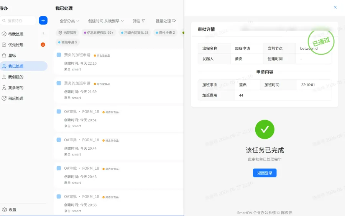This screenshot has height=216, width=345.
Task: Click blue square icon of the 22:10 萧炎 row
Action: (x=59, y=55)
